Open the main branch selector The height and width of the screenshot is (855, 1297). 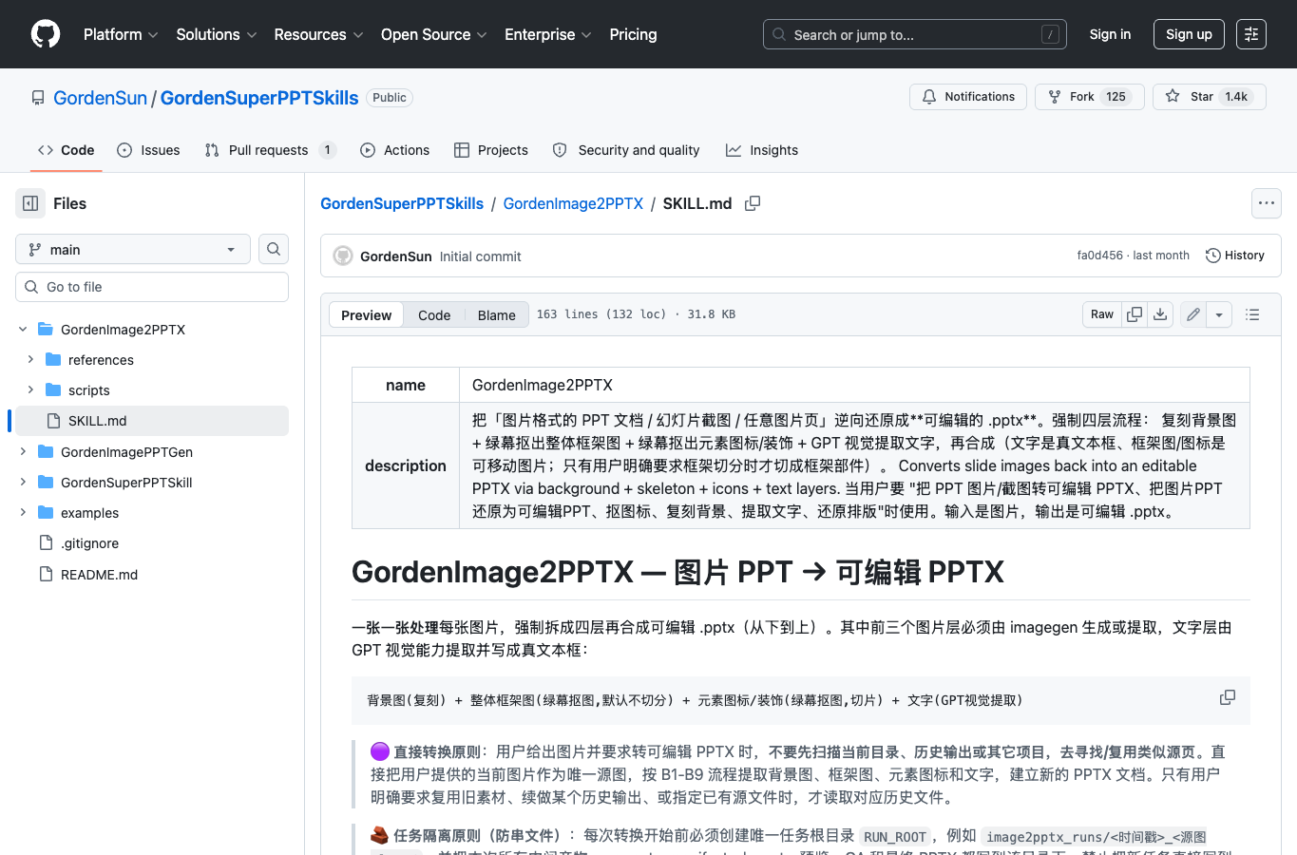coord(133,249)
